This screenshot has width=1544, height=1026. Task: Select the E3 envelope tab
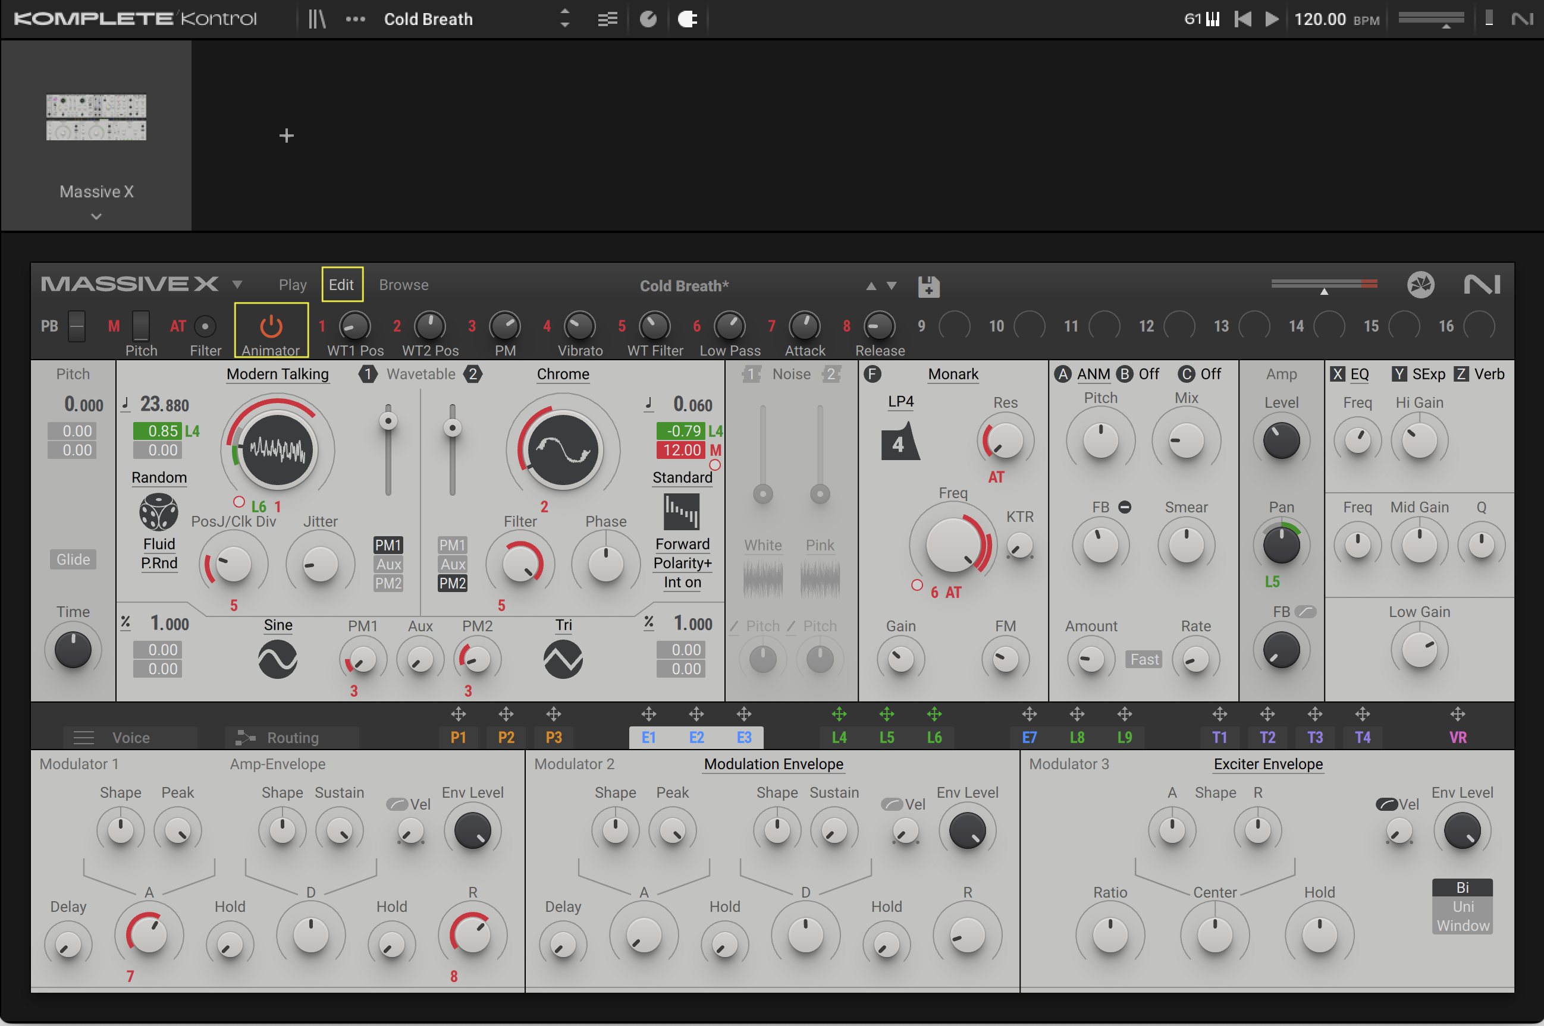[x=744, y=738]
